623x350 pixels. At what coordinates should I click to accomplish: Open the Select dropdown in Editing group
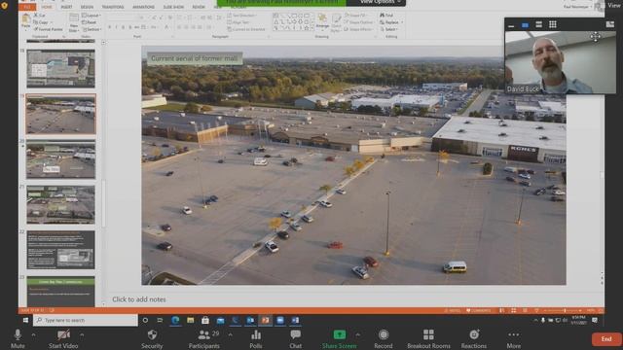tap(388, 29)
